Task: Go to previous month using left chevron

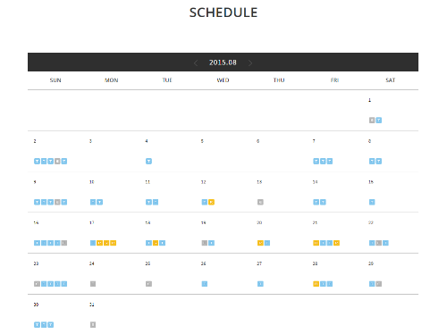Action: click(196, 63)
